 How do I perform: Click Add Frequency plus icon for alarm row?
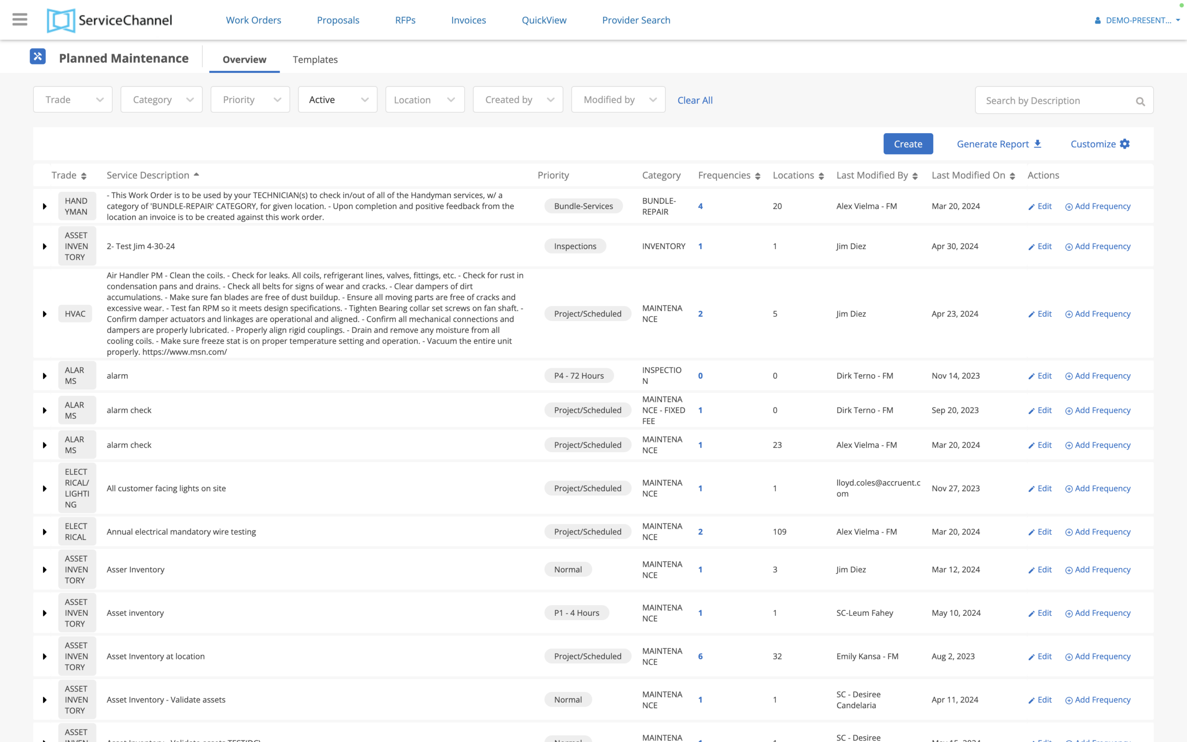1068,377
